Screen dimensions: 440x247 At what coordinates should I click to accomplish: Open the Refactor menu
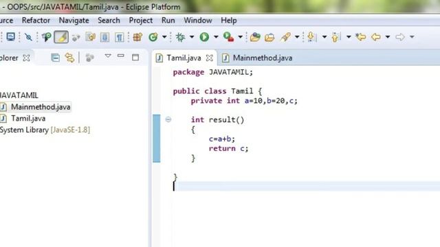pos(36,21)
